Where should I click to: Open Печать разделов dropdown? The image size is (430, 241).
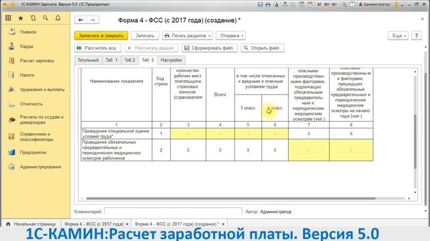[187, 35]
